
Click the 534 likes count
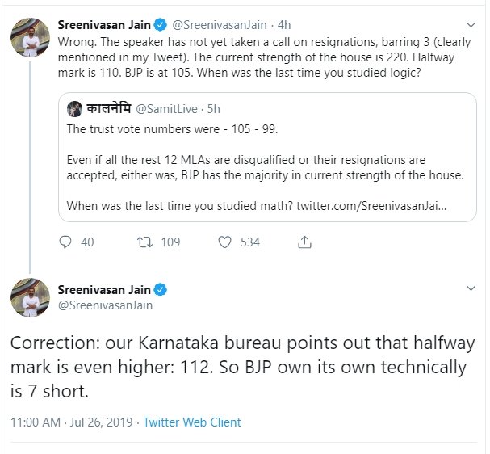250,242
